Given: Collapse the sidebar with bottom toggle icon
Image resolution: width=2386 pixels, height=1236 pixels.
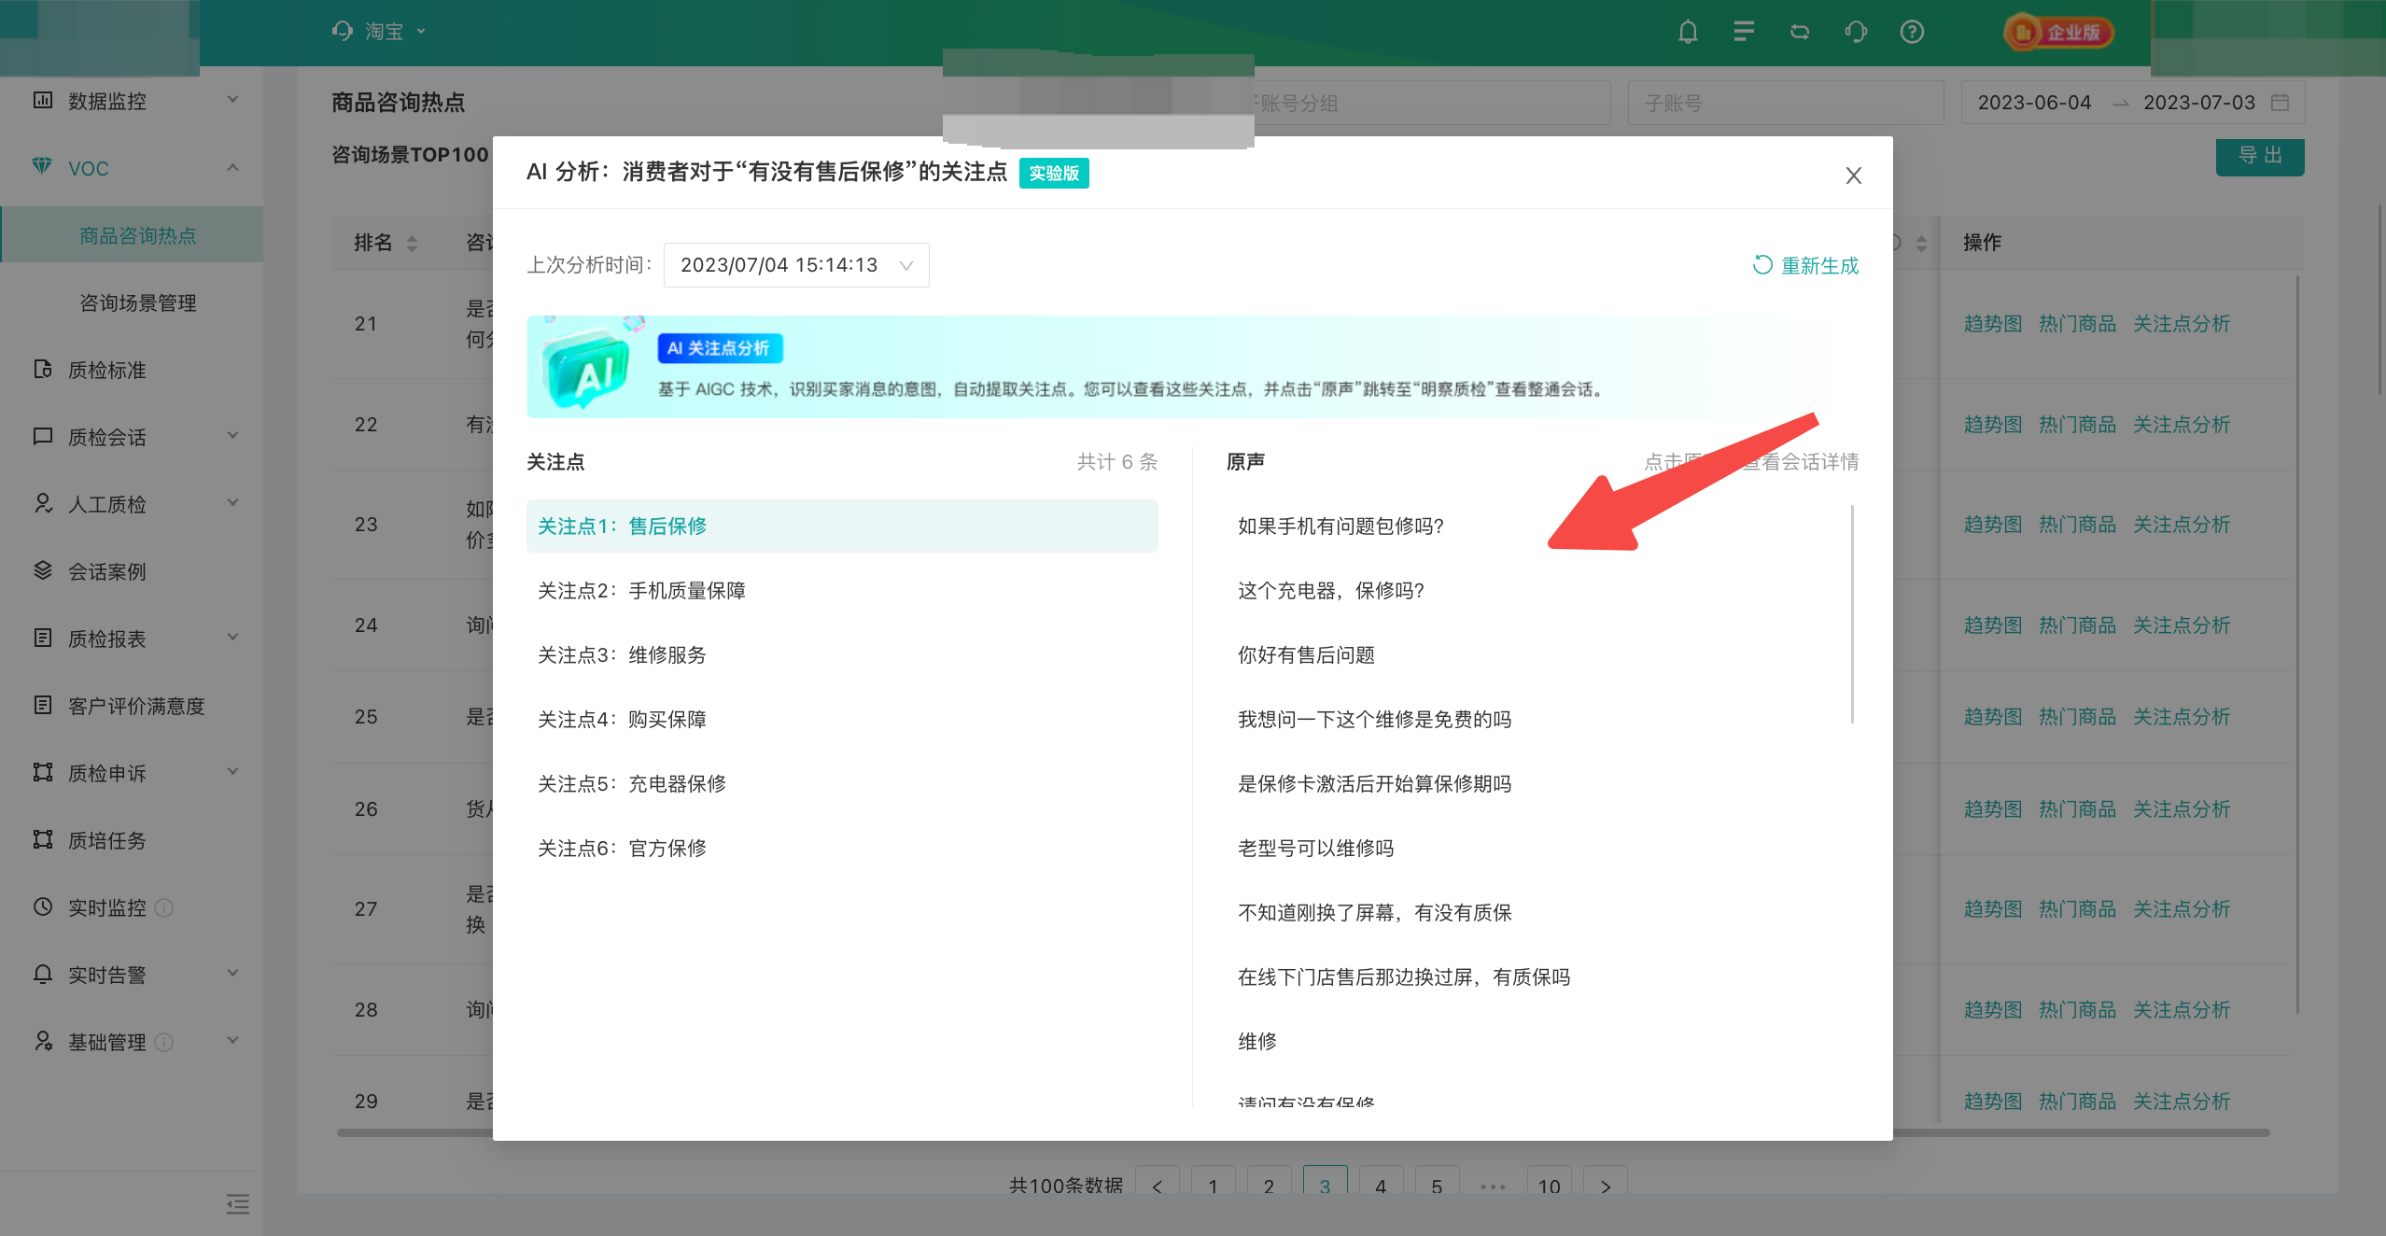Looking at the screenshot, I should coord(238,1204).
